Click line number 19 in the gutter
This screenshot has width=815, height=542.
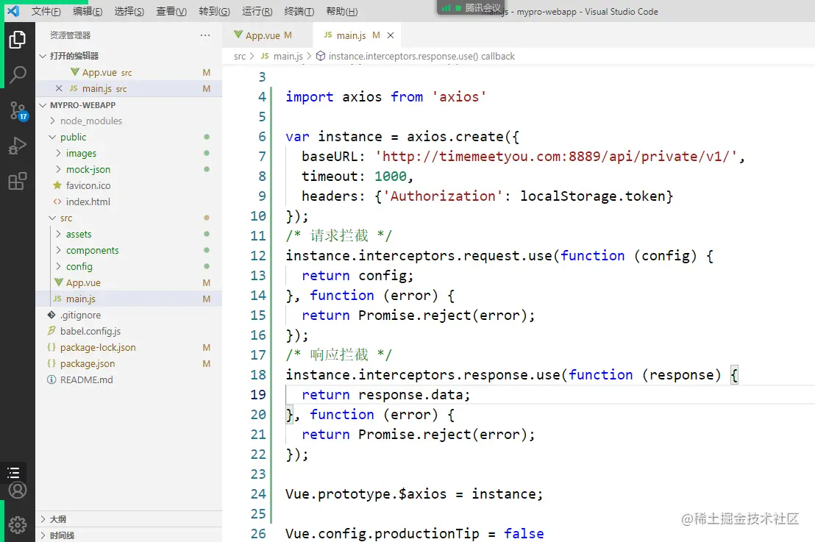(x=257, y=395)
